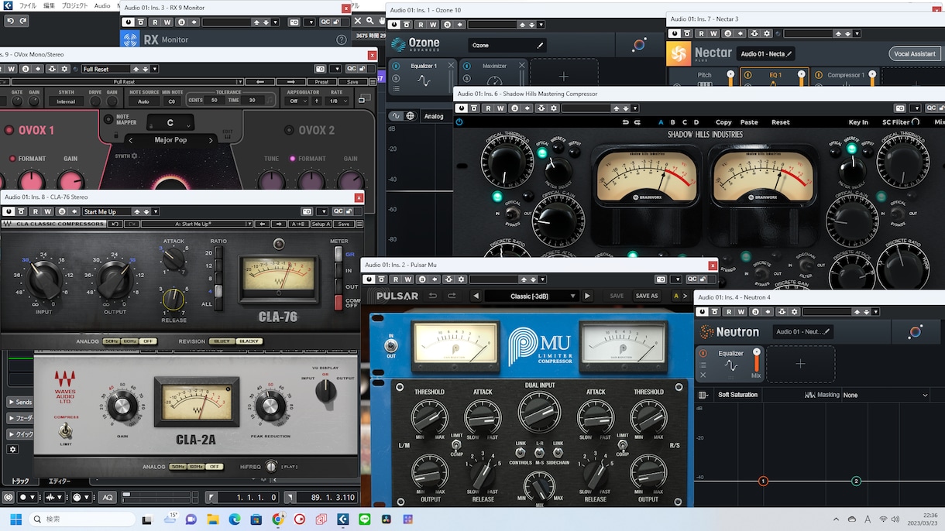Open the Cubase プロジェクト menu

[75, 5]
